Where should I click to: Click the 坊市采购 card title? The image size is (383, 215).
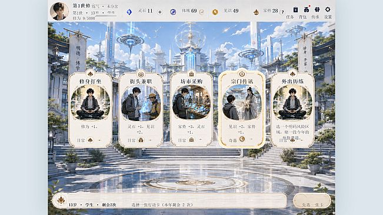(x=192, y=82)
